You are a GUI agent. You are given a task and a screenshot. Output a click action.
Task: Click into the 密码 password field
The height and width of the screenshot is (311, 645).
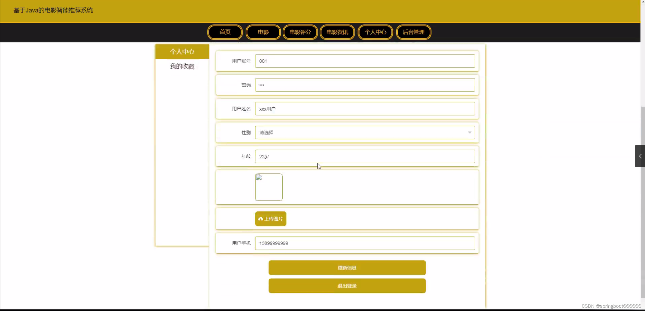365,85
